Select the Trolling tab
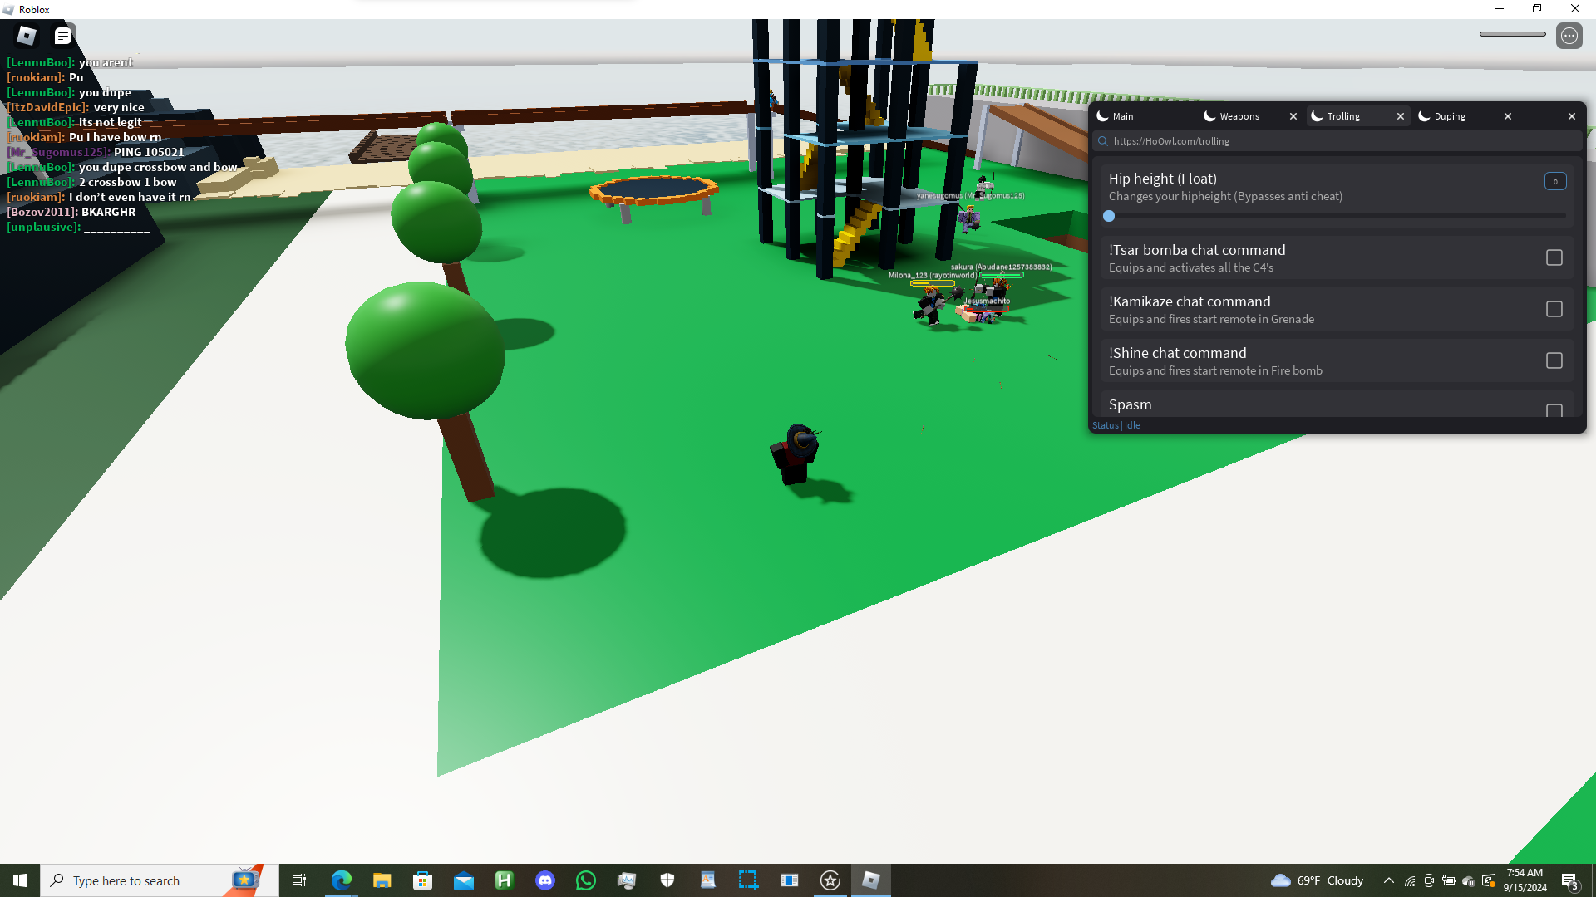 click(x=1343, y=116)
